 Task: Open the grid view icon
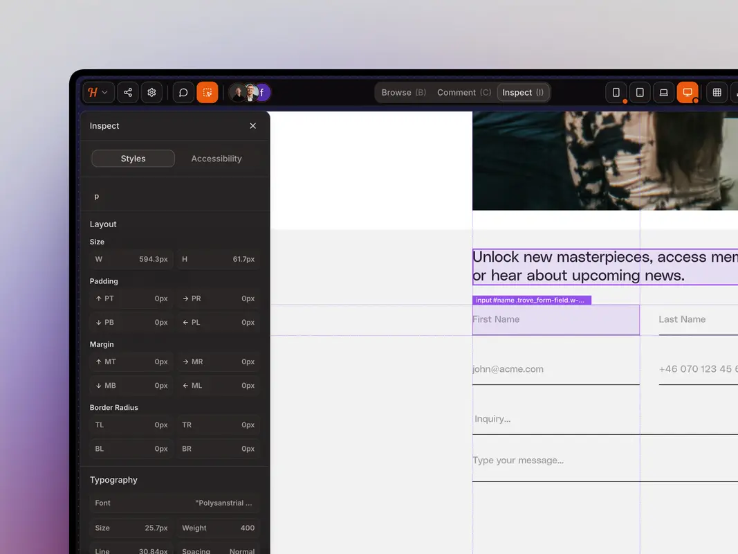click(x=717, y=92)
